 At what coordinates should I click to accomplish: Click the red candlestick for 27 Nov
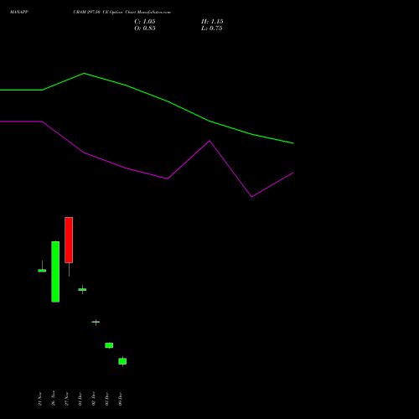tap(69, 246)
